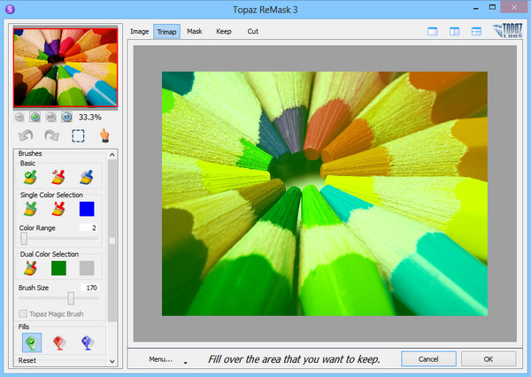Choose the green Basic brush
Viewport: 531px width, 377px height.
pyautogui.click(x=30, y=178)
